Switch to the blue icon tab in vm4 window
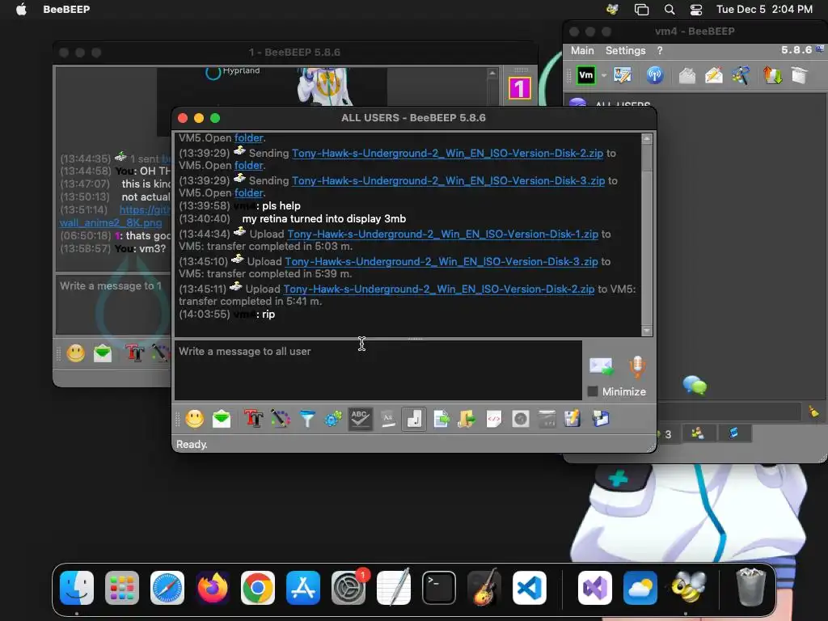The height and width of the screenshot is (621, 828). [733, 433]
